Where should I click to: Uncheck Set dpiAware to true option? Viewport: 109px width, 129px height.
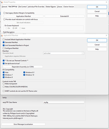pos(4,63)
